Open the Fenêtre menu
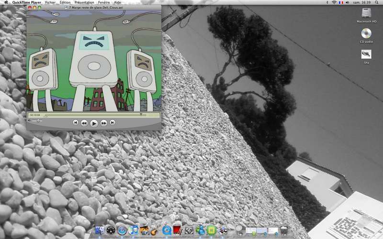The image size is (383, 239). click(x=104, y=2)
